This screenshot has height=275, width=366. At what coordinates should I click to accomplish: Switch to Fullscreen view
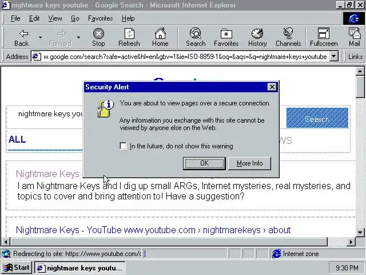[324, 37]
